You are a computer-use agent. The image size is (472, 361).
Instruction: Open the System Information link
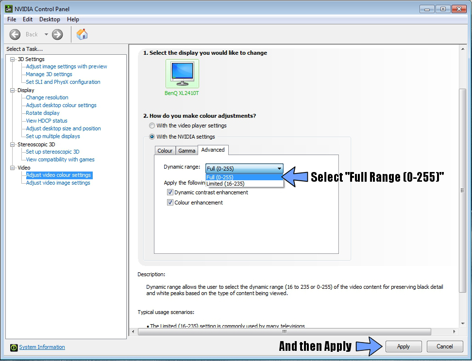point(42,347)
